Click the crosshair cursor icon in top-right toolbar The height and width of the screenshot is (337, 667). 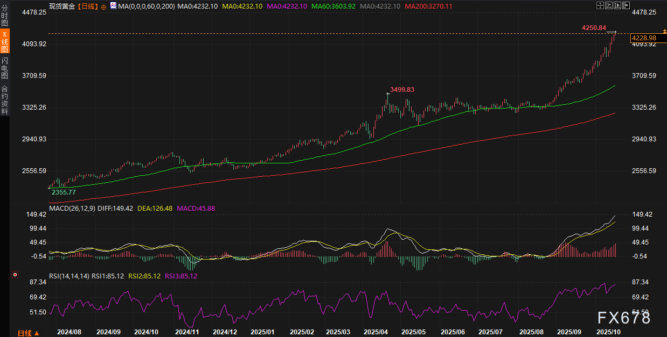click(601, 5)
